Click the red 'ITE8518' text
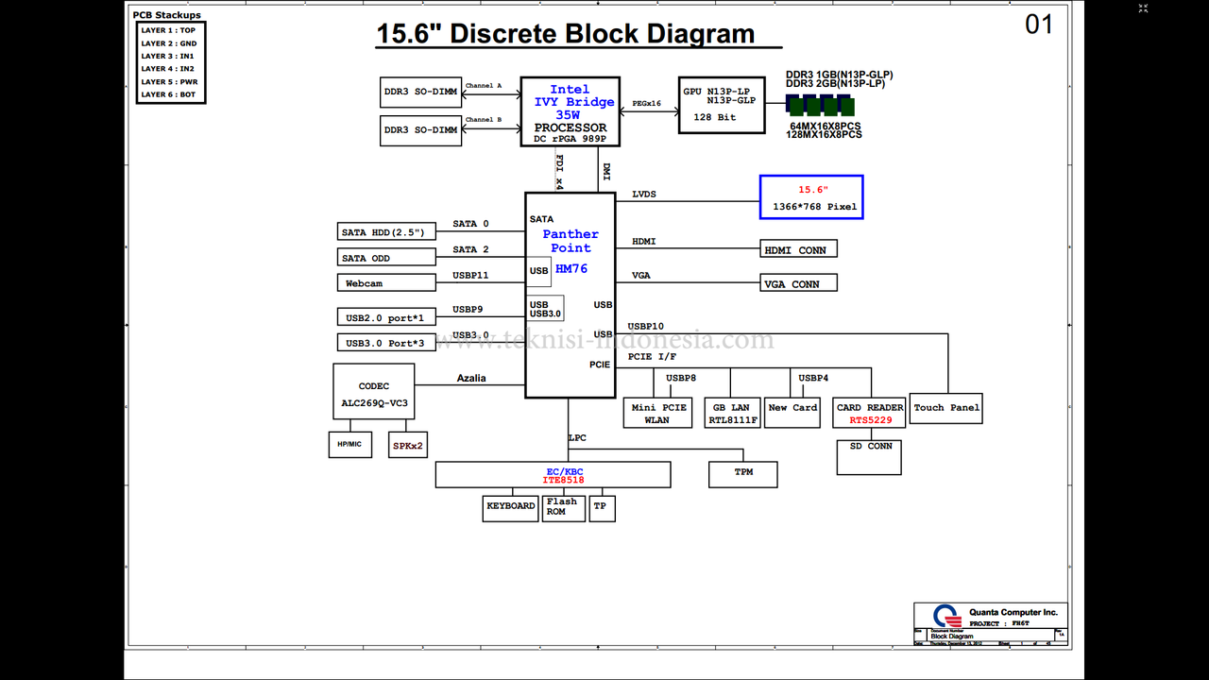The width and height of the screenshot is (1209, 680). click(563, 480)
